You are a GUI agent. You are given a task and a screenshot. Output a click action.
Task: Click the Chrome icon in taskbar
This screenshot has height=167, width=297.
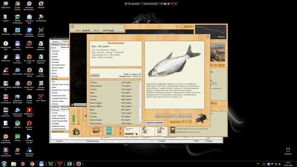[32, 164]
